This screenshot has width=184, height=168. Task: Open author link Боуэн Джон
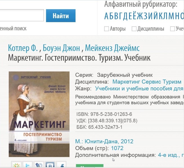(x=61, y=48)
